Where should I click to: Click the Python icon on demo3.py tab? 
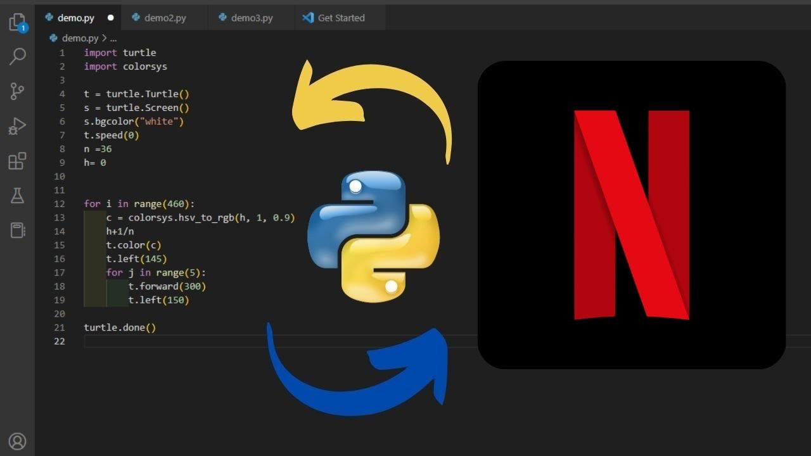point(222,18)
